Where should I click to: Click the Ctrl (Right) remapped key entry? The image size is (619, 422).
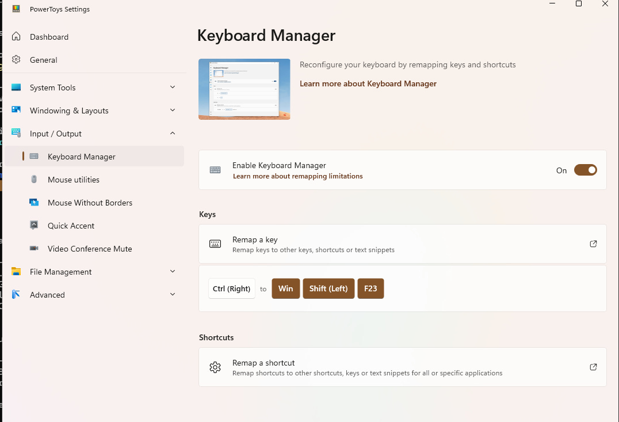pyautogui.click(x=231, y=288)
